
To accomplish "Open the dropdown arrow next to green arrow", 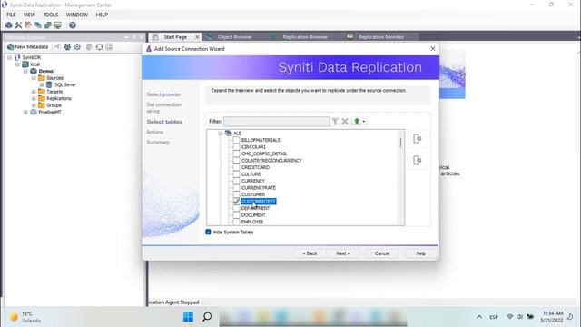I will [364, 122].
